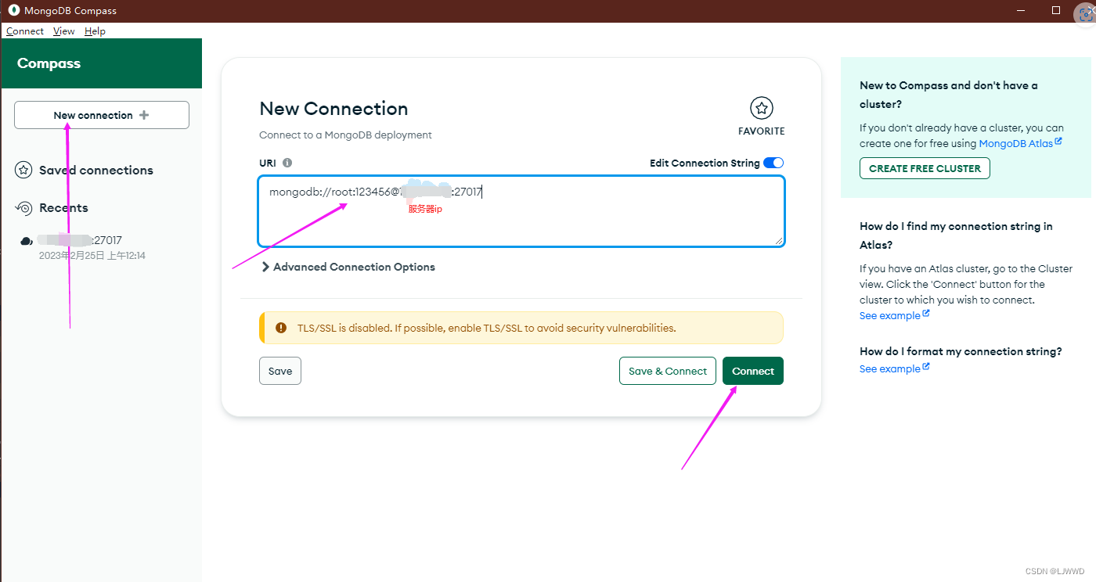Open the Connect menu
Screen dimensions: 1096x582
pos(25,31)
